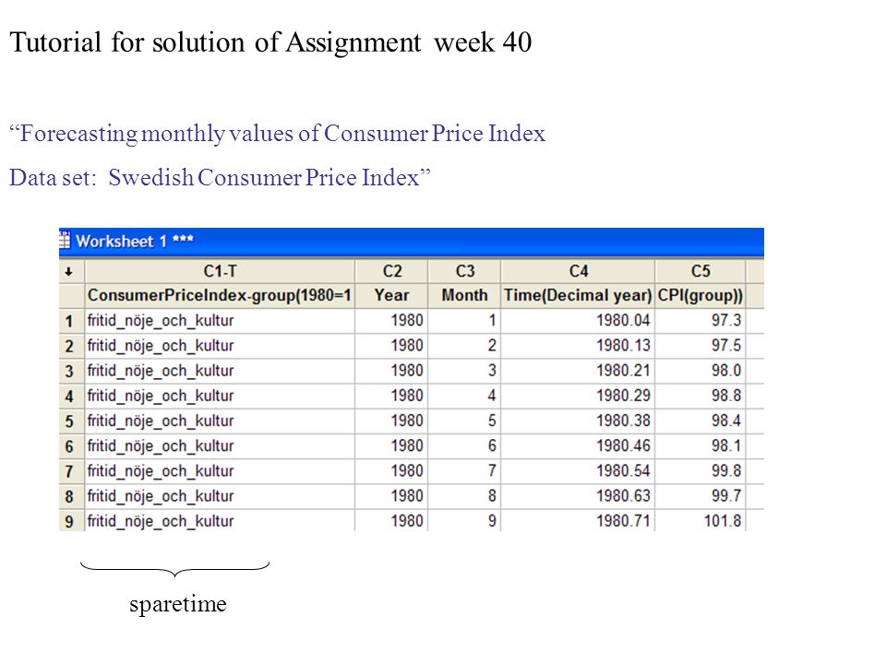Select column header C3
This screenshot has height=664, width=886.
pos(464,271)
